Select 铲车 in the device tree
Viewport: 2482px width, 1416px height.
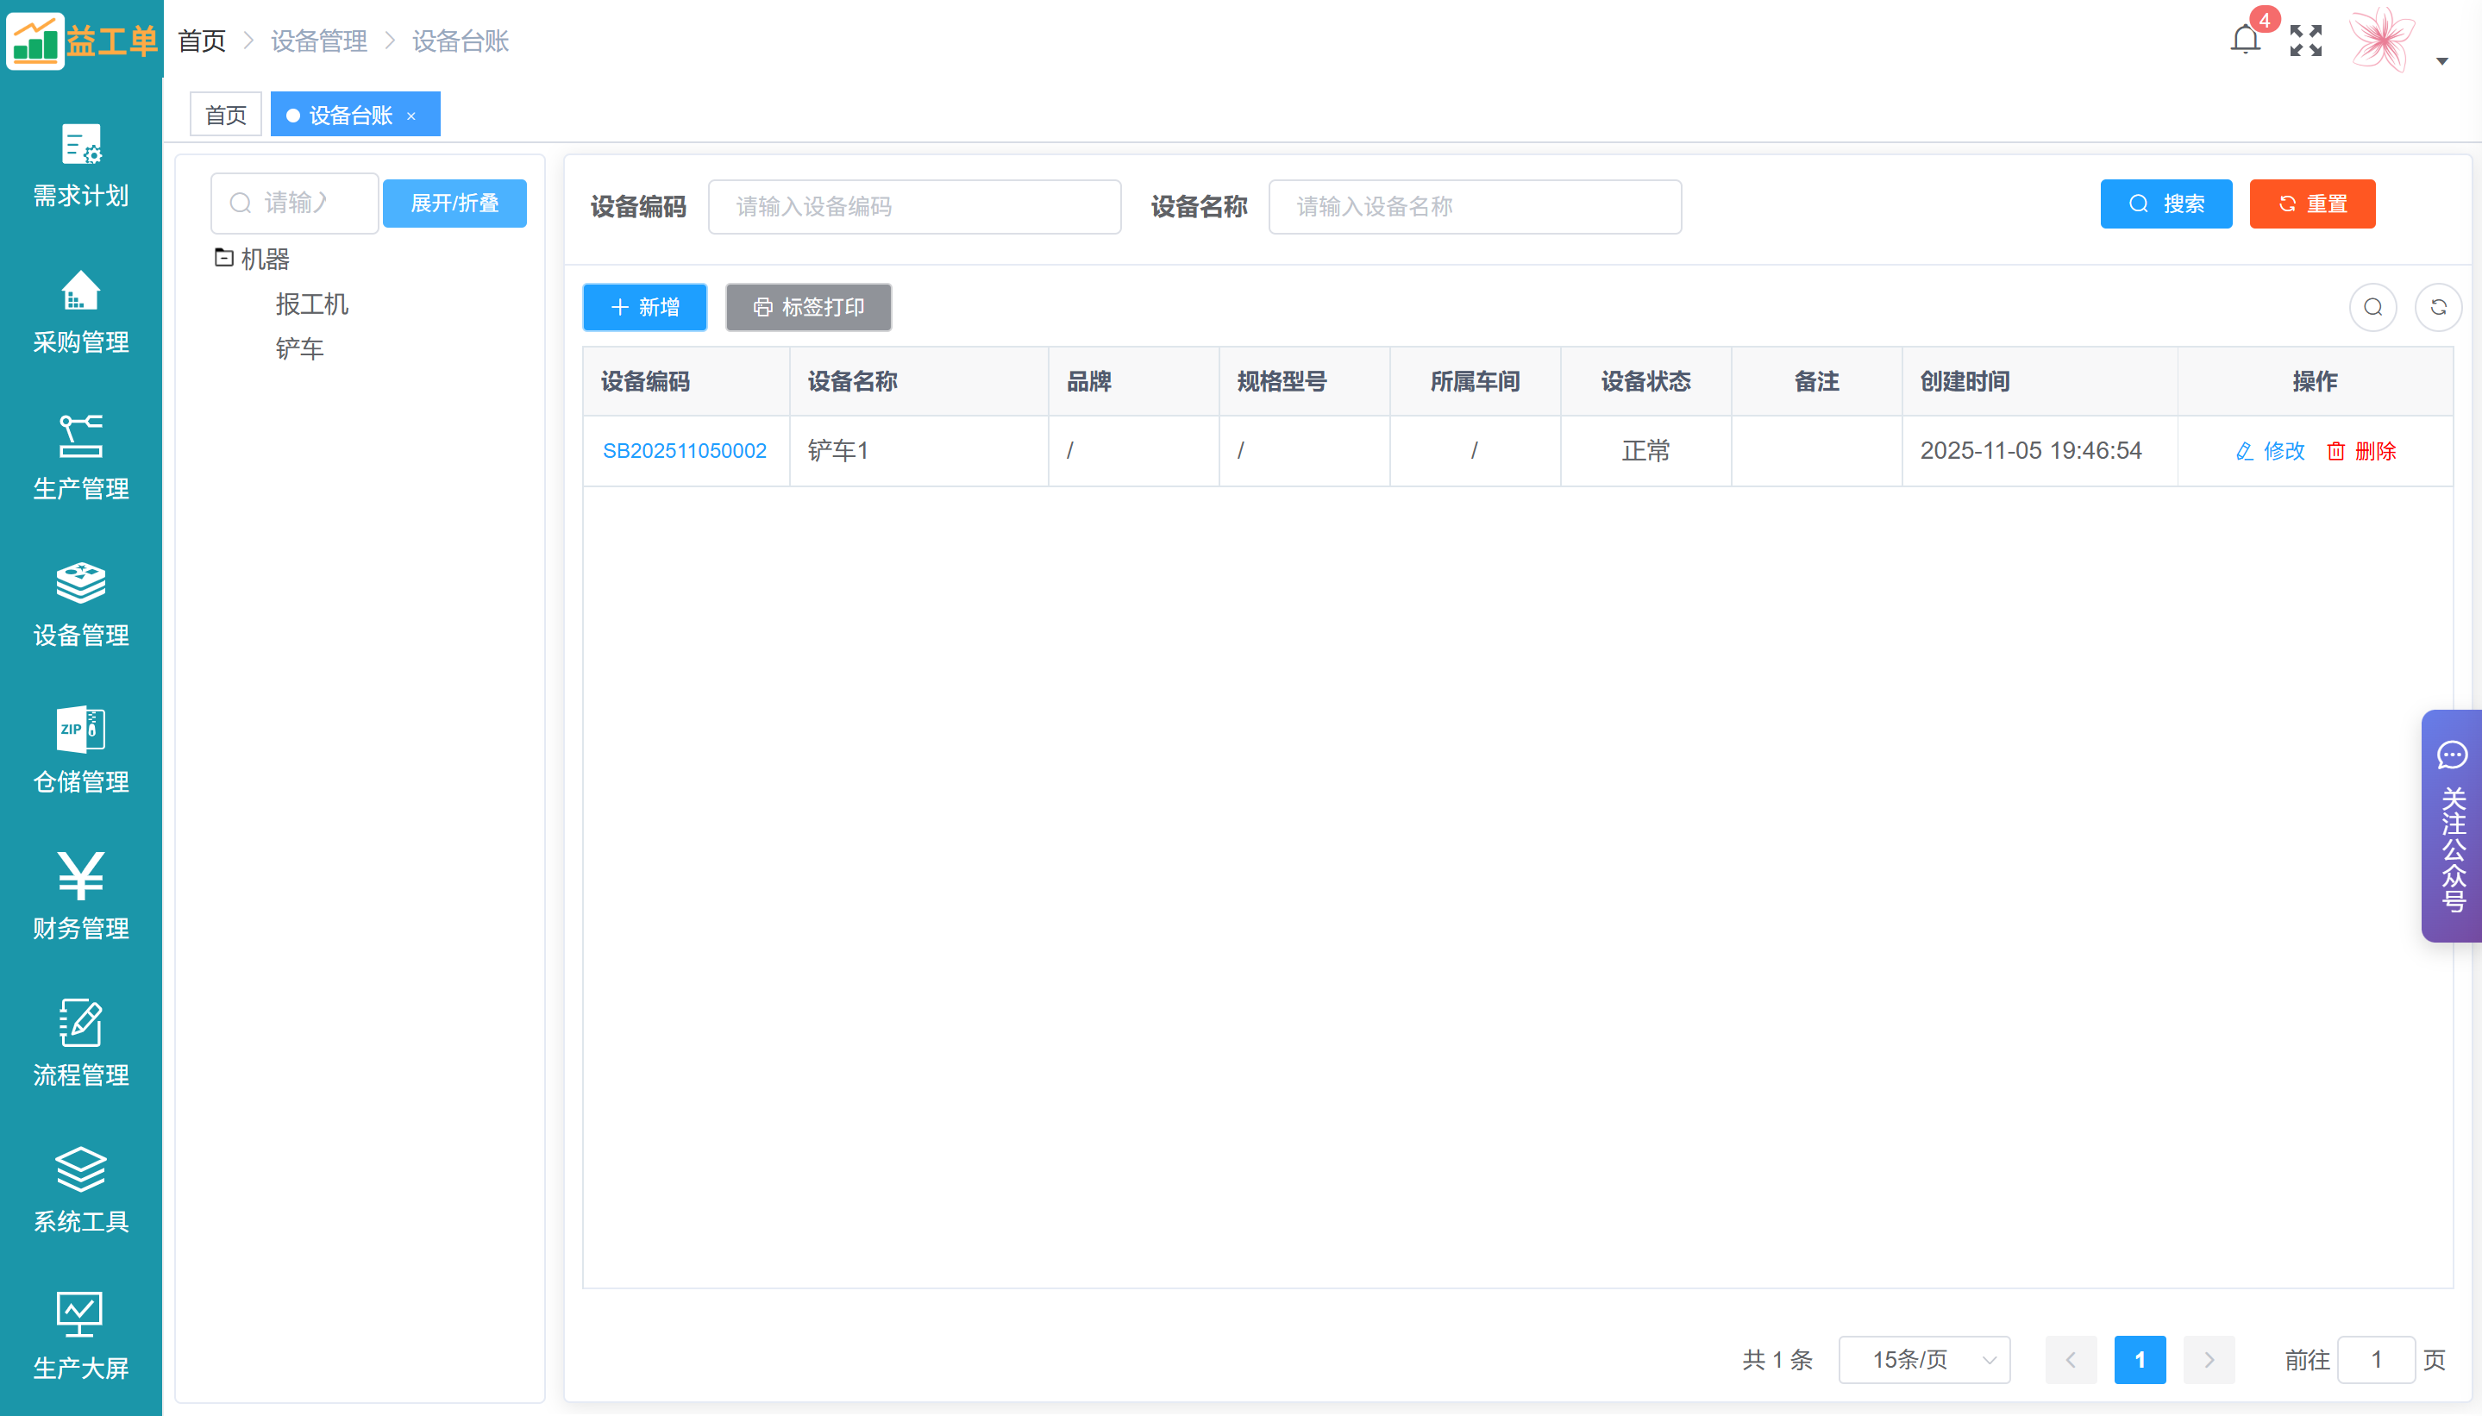coord(298,348)
